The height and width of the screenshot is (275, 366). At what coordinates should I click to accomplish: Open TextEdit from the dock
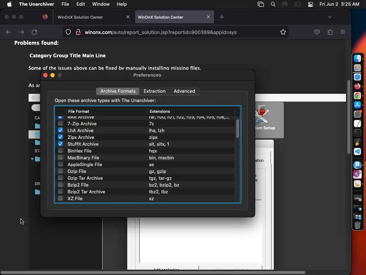coord(357,124)
